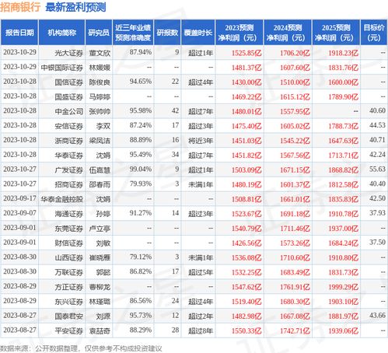The width and height of the screenshot is (388, 353).
Task: Click the 覆盖时长 column header
Action: (x=198, y=33)
